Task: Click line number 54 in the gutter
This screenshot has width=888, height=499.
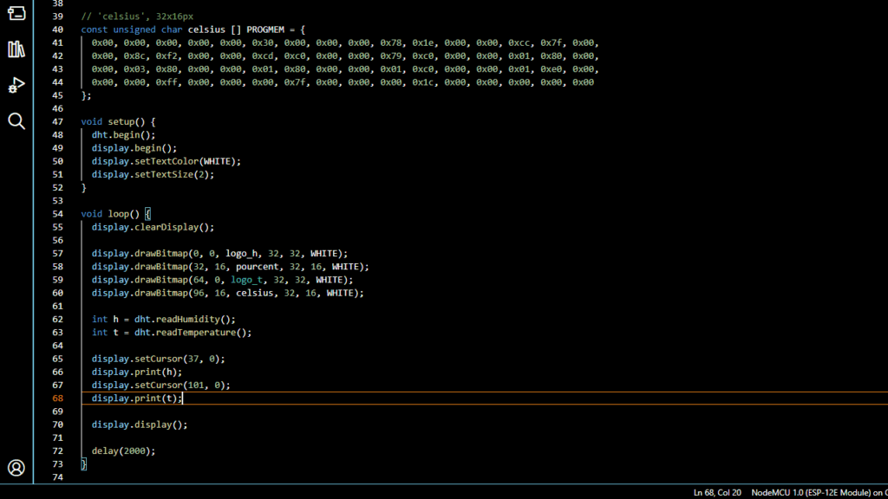Action: point(58,214)
